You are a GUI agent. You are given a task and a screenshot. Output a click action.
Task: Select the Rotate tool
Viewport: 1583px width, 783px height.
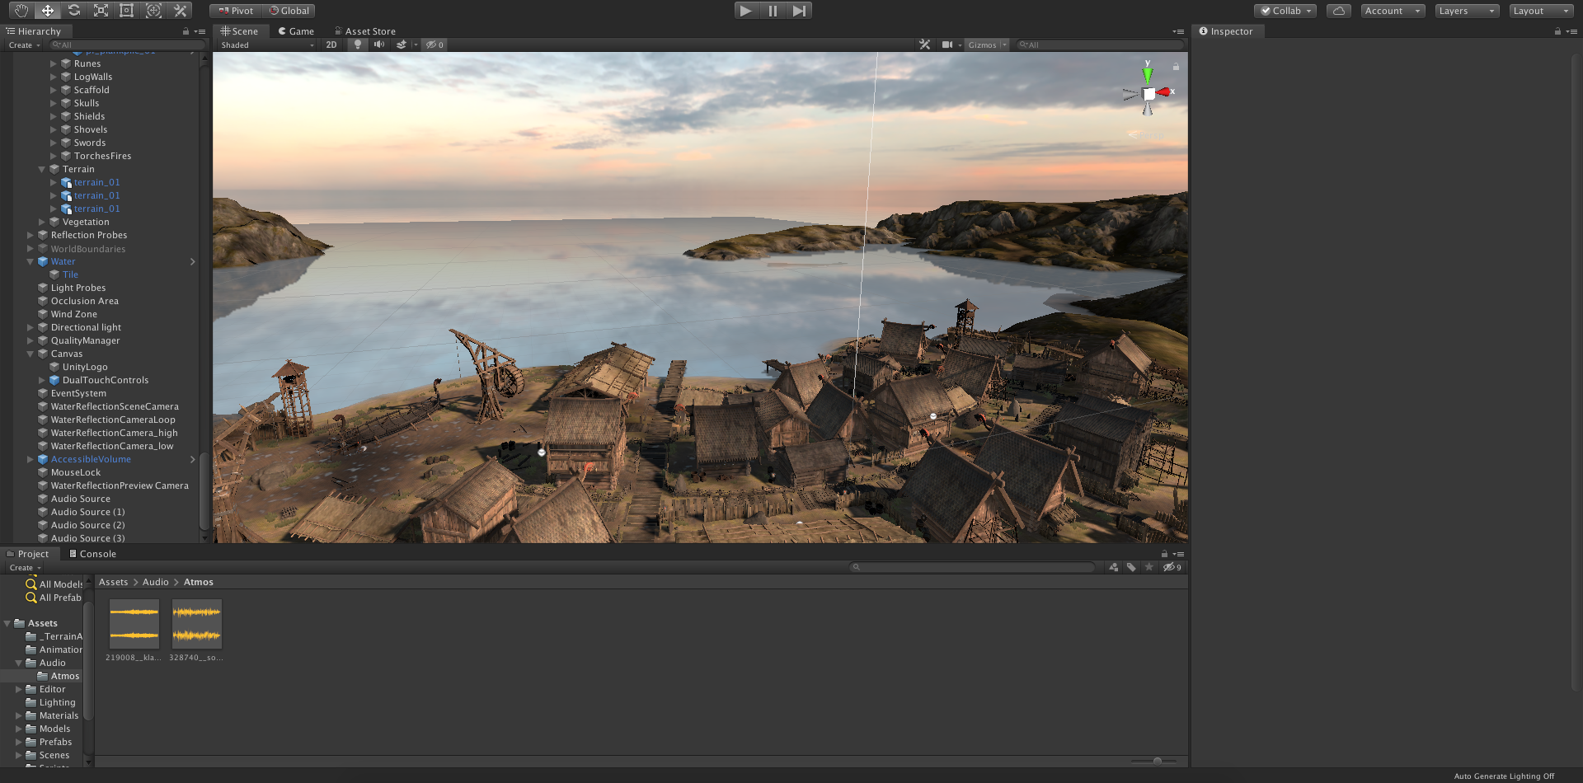(x=74, y=11)
